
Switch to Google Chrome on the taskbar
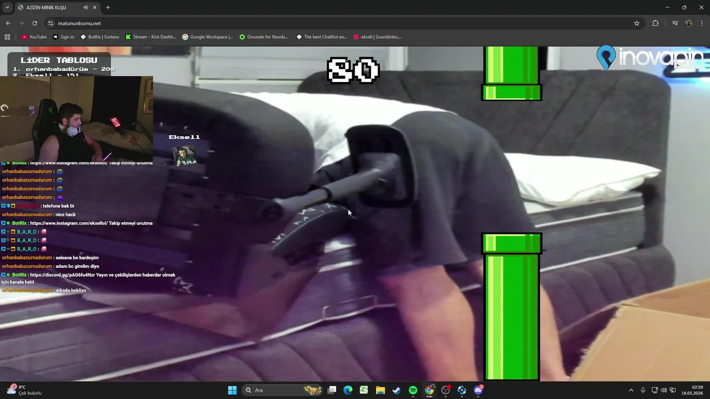click(x=429, y=390)
